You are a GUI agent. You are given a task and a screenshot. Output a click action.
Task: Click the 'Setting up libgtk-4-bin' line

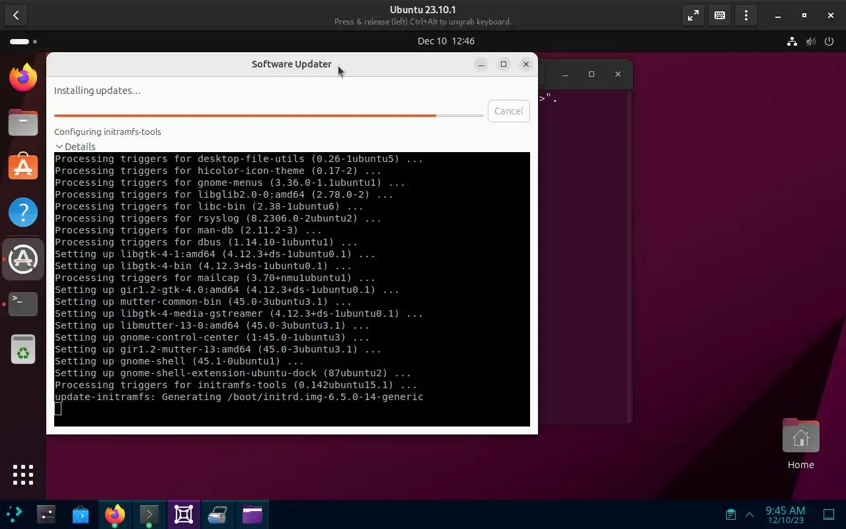pos(203,266)
